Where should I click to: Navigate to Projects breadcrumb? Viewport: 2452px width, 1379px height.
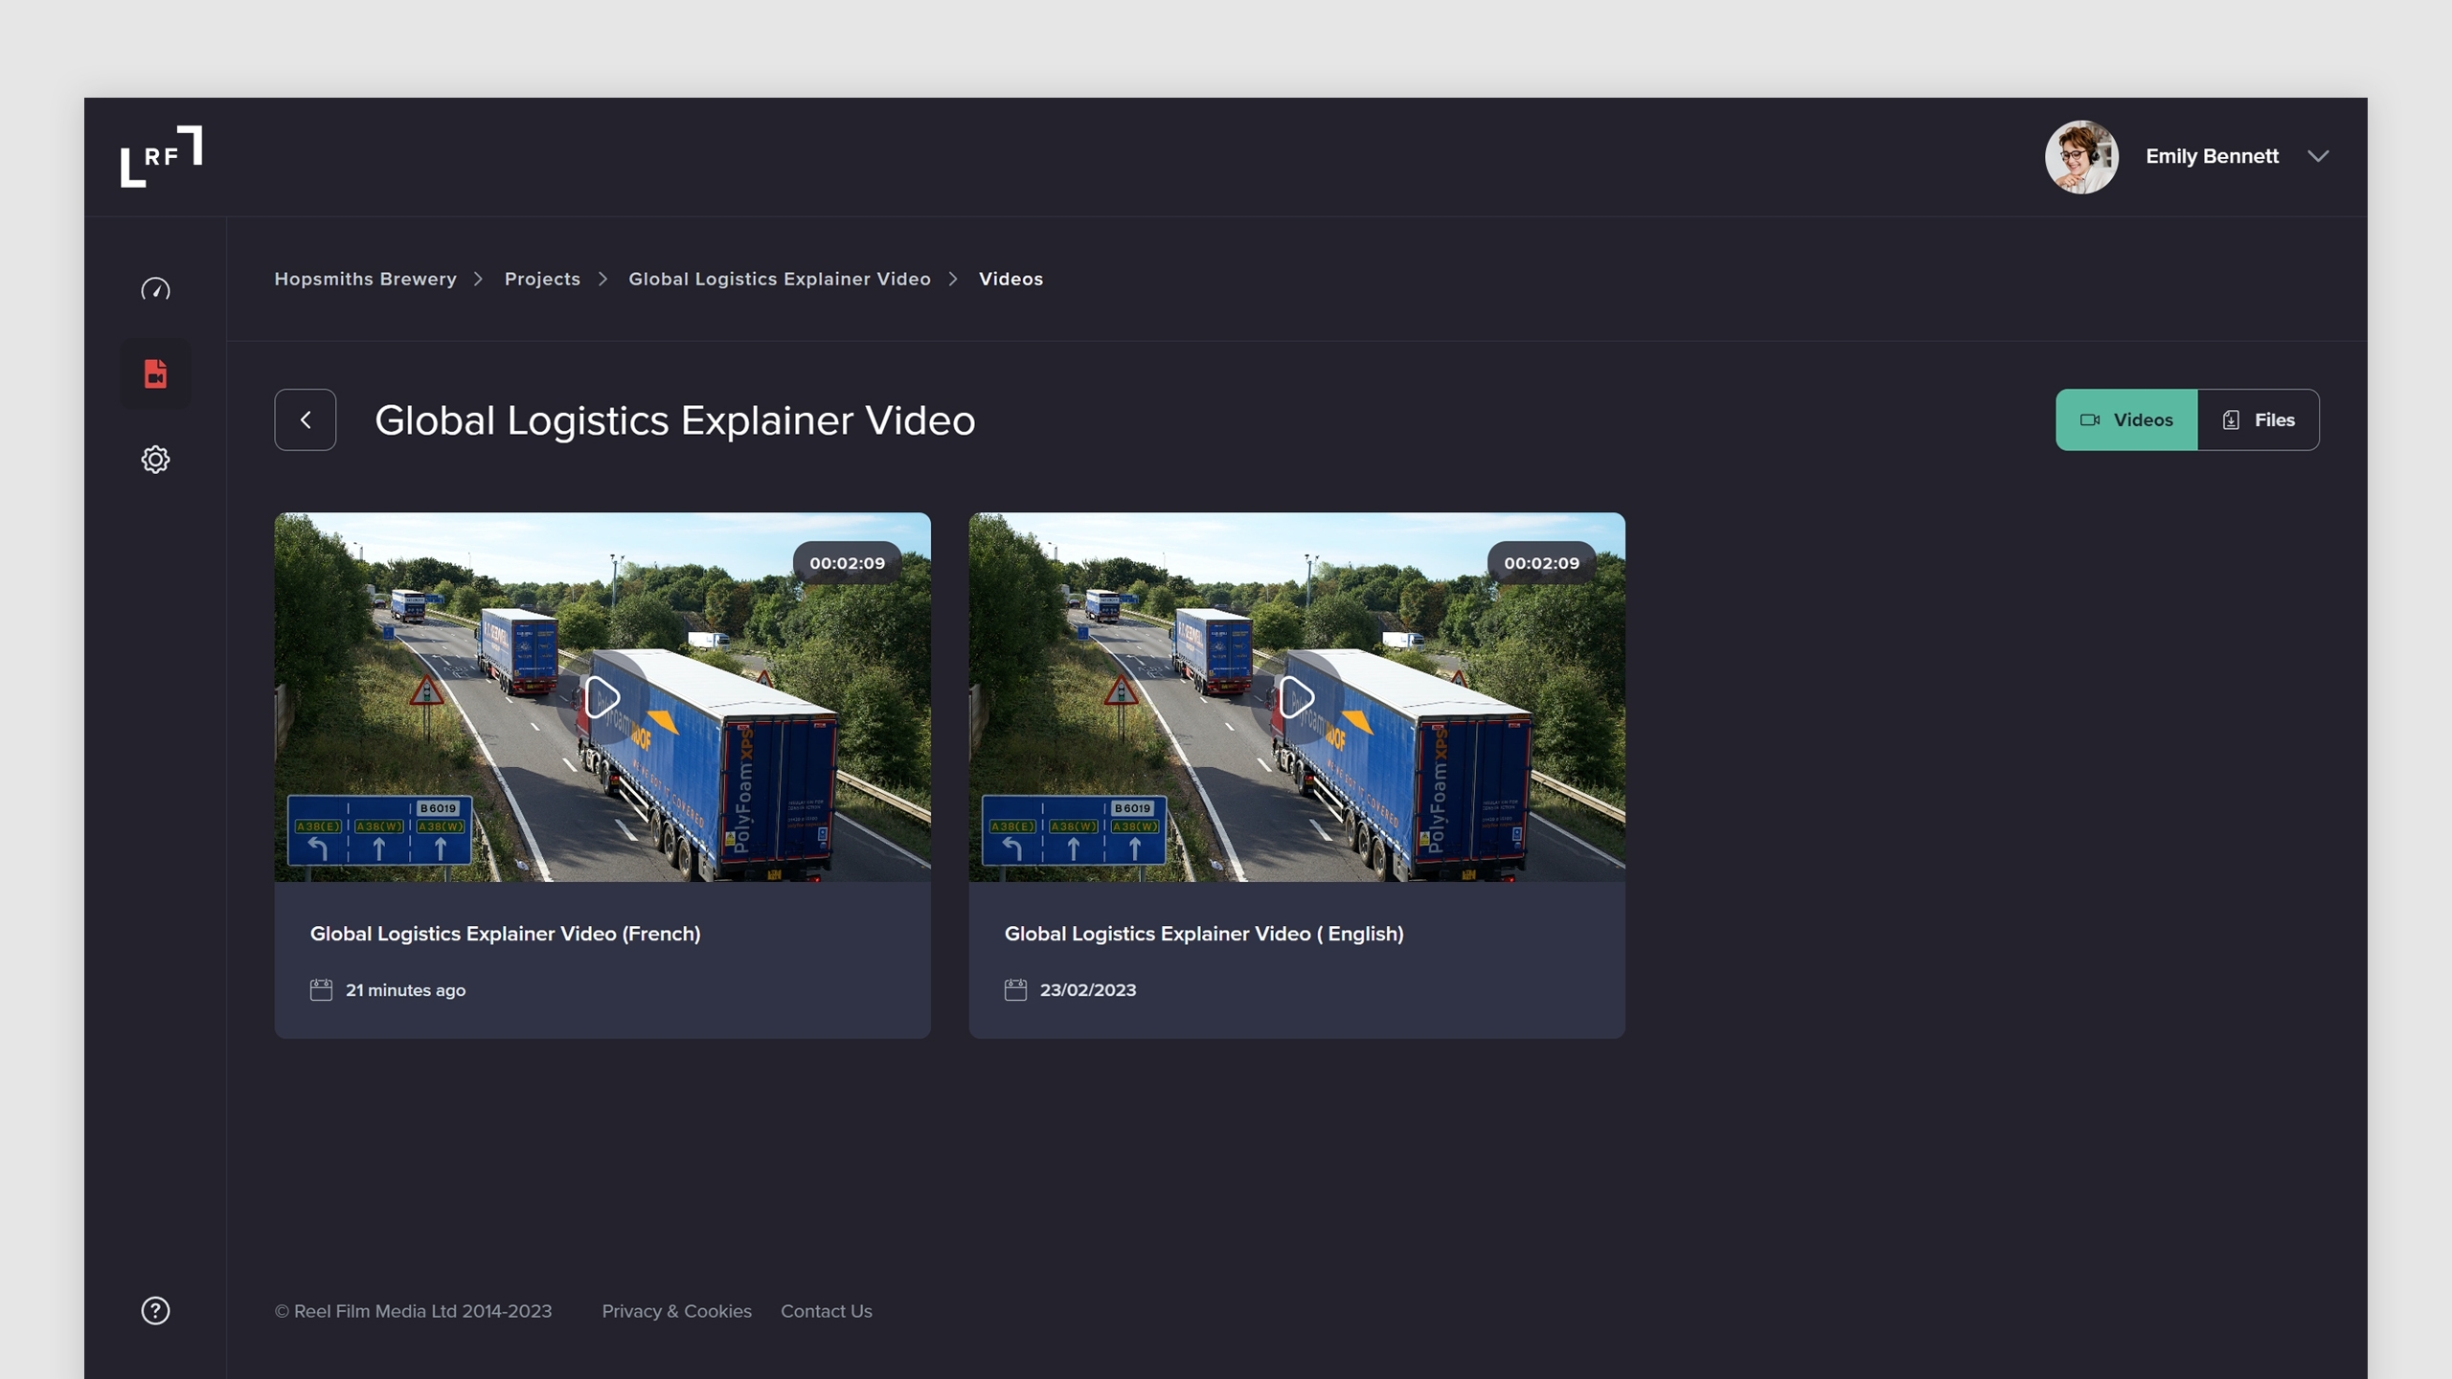[542, 279]
